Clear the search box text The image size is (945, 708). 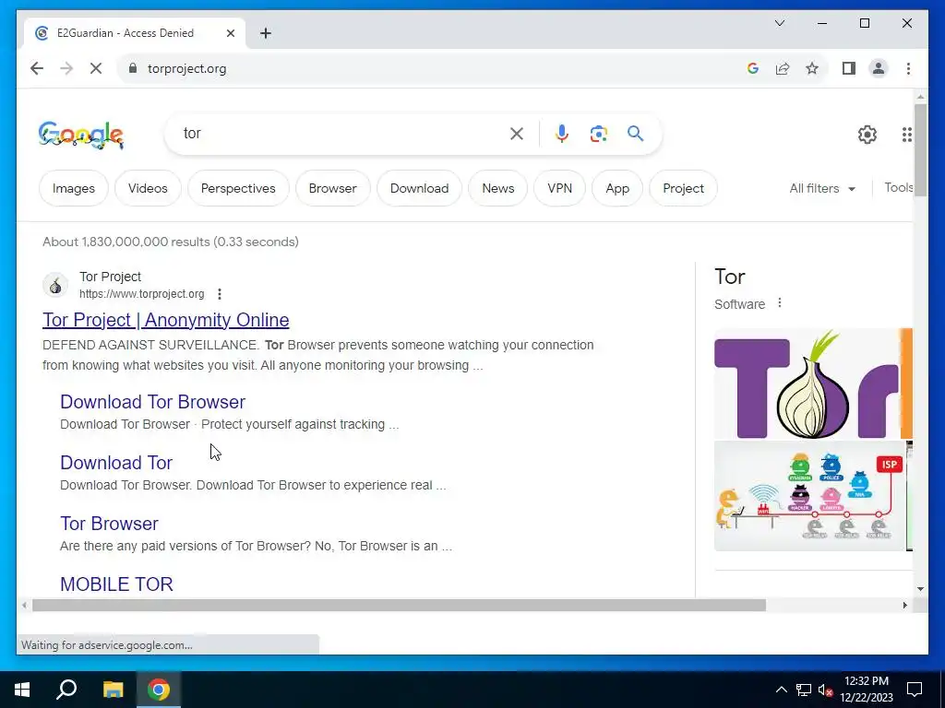point(517,134)
